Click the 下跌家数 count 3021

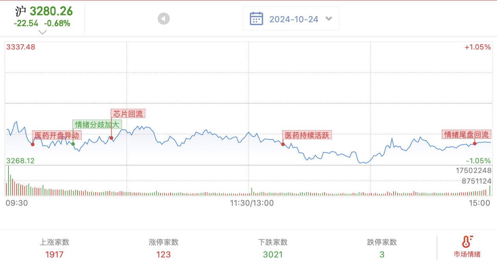pos(273,254)
